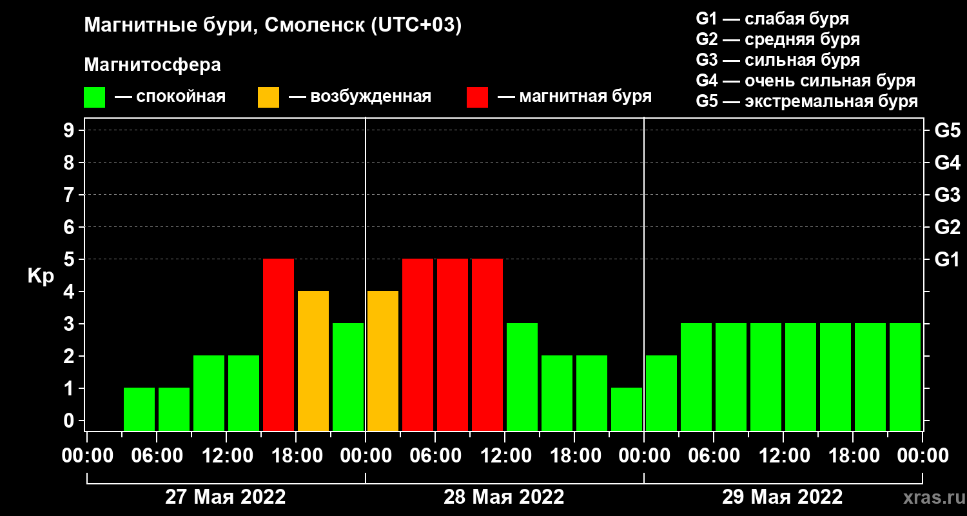Click the 'Магнитосфера' heading
Image resolution: width=967 pixels, height=516 pixels.
point(152,65)
